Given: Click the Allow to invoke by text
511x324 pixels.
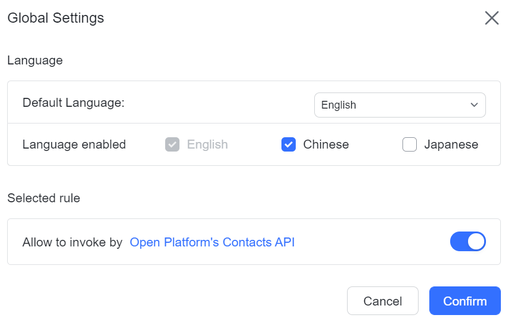Looking at the screenshot, I should [x=72, y=242].
